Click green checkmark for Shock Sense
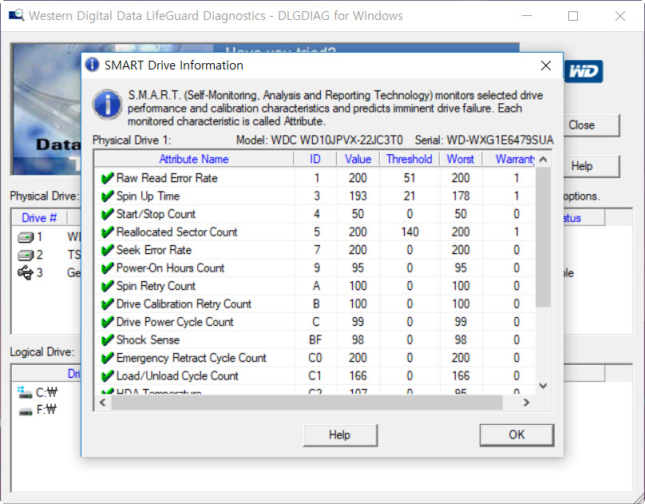 tap(107, 339)
